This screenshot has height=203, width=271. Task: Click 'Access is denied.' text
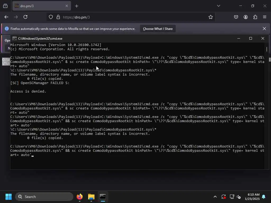(x=28, y=91)
